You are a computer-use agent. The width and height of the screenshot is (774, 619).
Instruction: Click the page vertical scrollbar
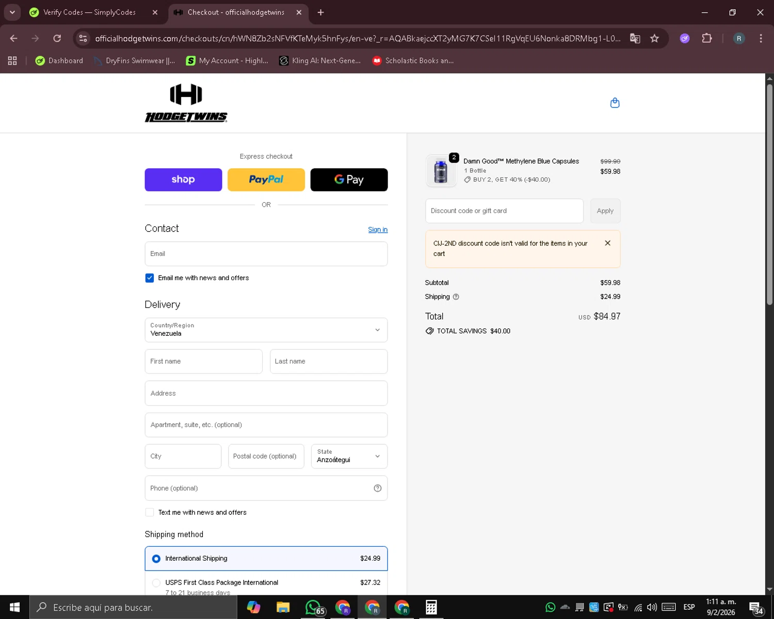pyautogui.click(x=769, y=193)
